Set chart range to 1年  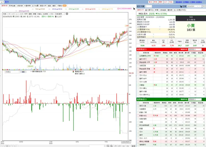click(x=123, y=146)
